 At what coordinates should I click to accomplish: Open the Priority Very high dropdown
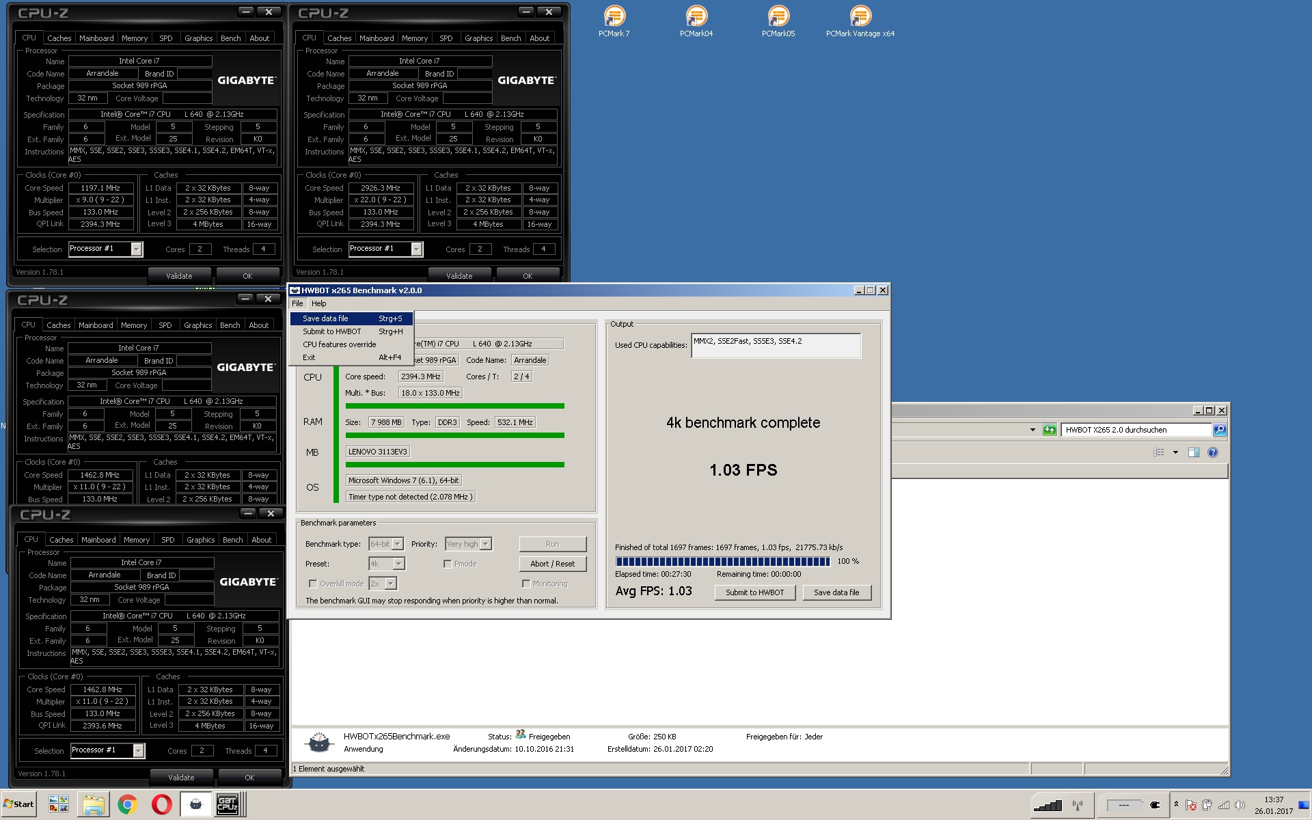[469, 544]
